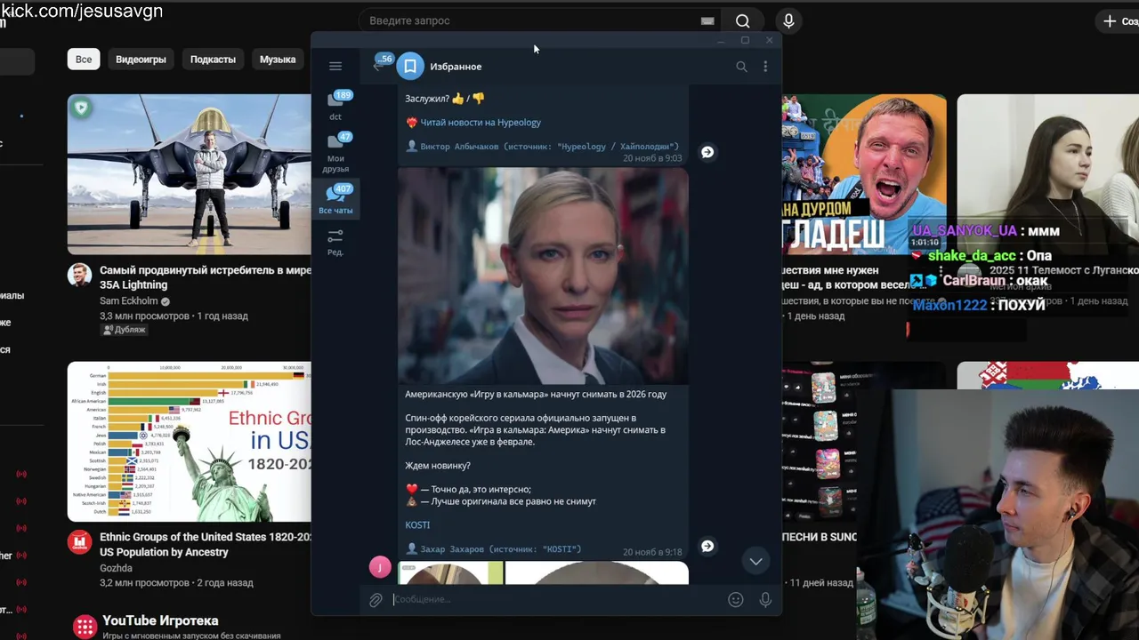
Task: Open the YouTube Игротека section icon
Action: 85,627
